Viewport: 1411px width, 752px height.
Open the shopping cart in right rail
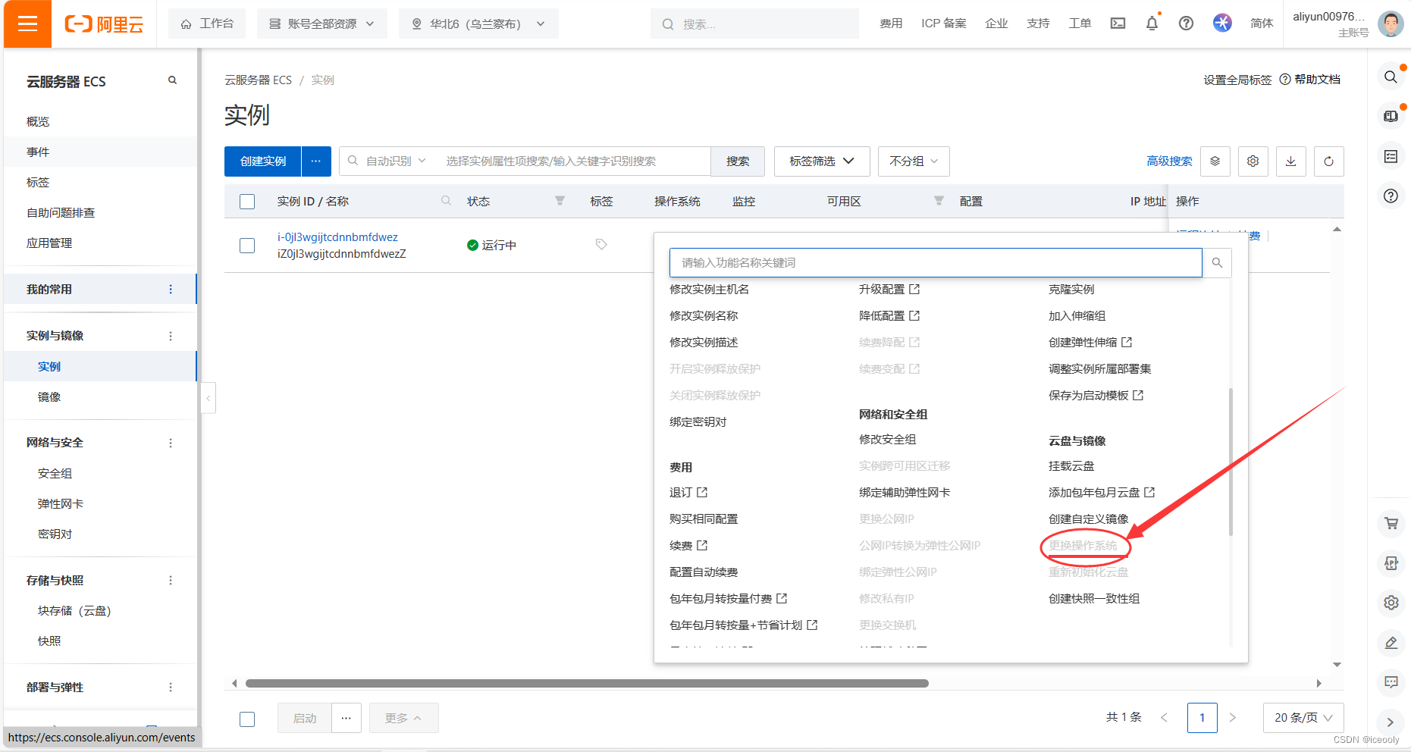coord(1391,523)
